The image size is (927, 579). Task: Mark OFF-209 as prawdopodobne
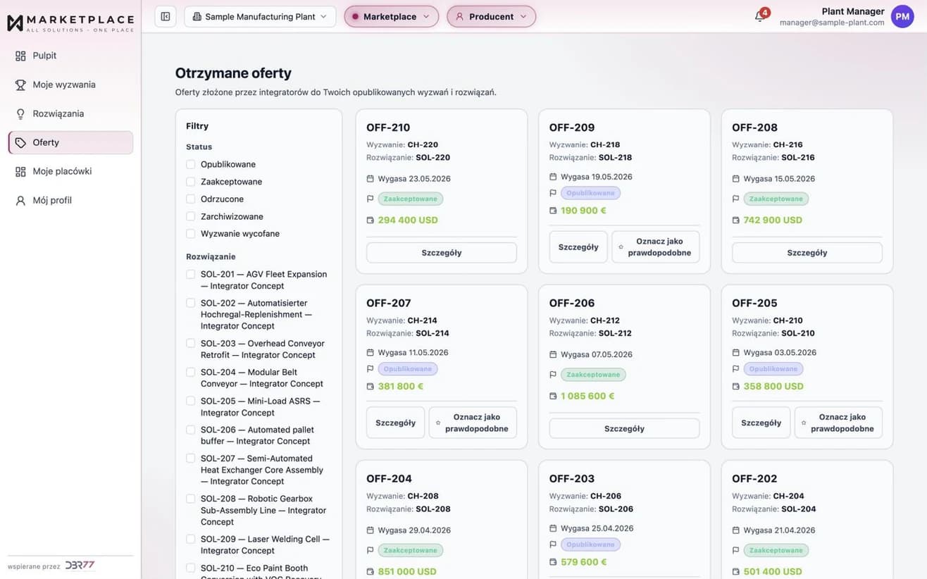coord(656,247)
